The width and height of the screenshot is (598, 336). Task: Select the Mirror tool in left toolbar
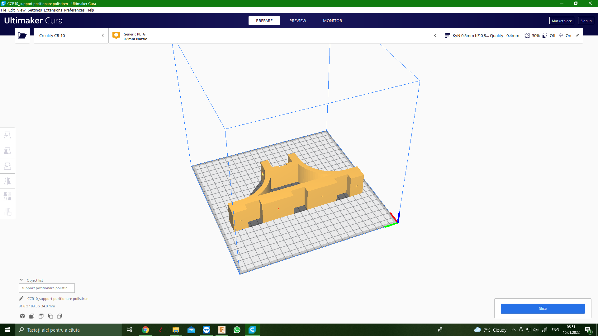click(7, 181)
